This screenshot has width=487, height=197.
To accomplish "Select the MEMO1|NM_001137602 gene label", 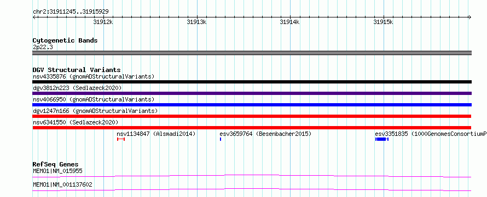I will [x=62, y=184].
